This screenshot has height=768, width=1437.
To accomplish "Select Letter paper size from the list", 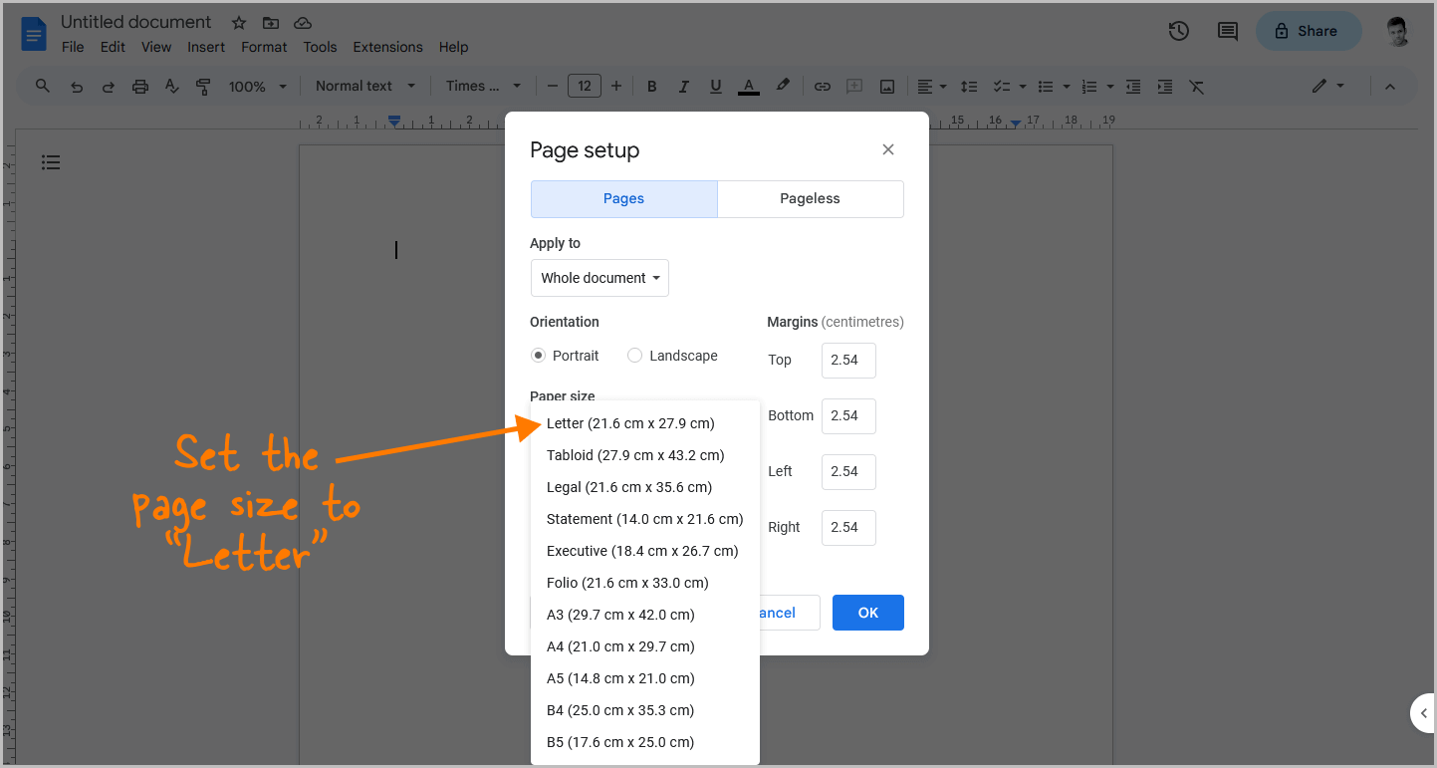I will 630,422.
